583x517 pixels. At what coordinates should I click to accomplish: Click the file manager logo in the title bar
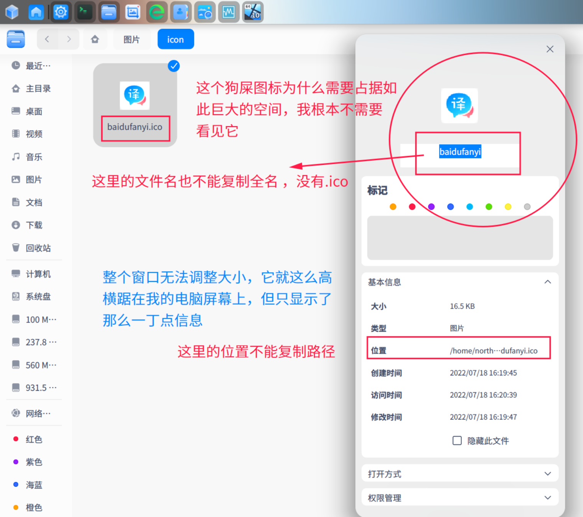pos(16,39)
